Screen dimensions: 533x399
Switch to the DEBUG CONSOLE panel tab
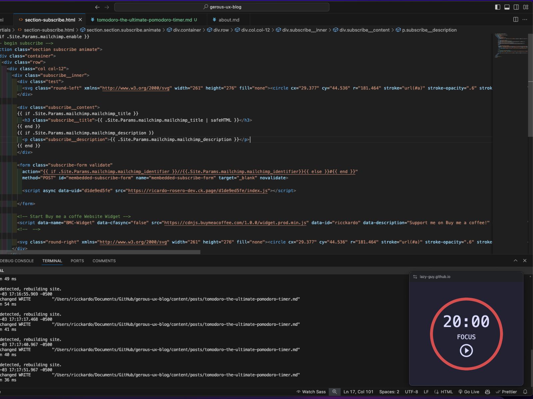[17, 261]
